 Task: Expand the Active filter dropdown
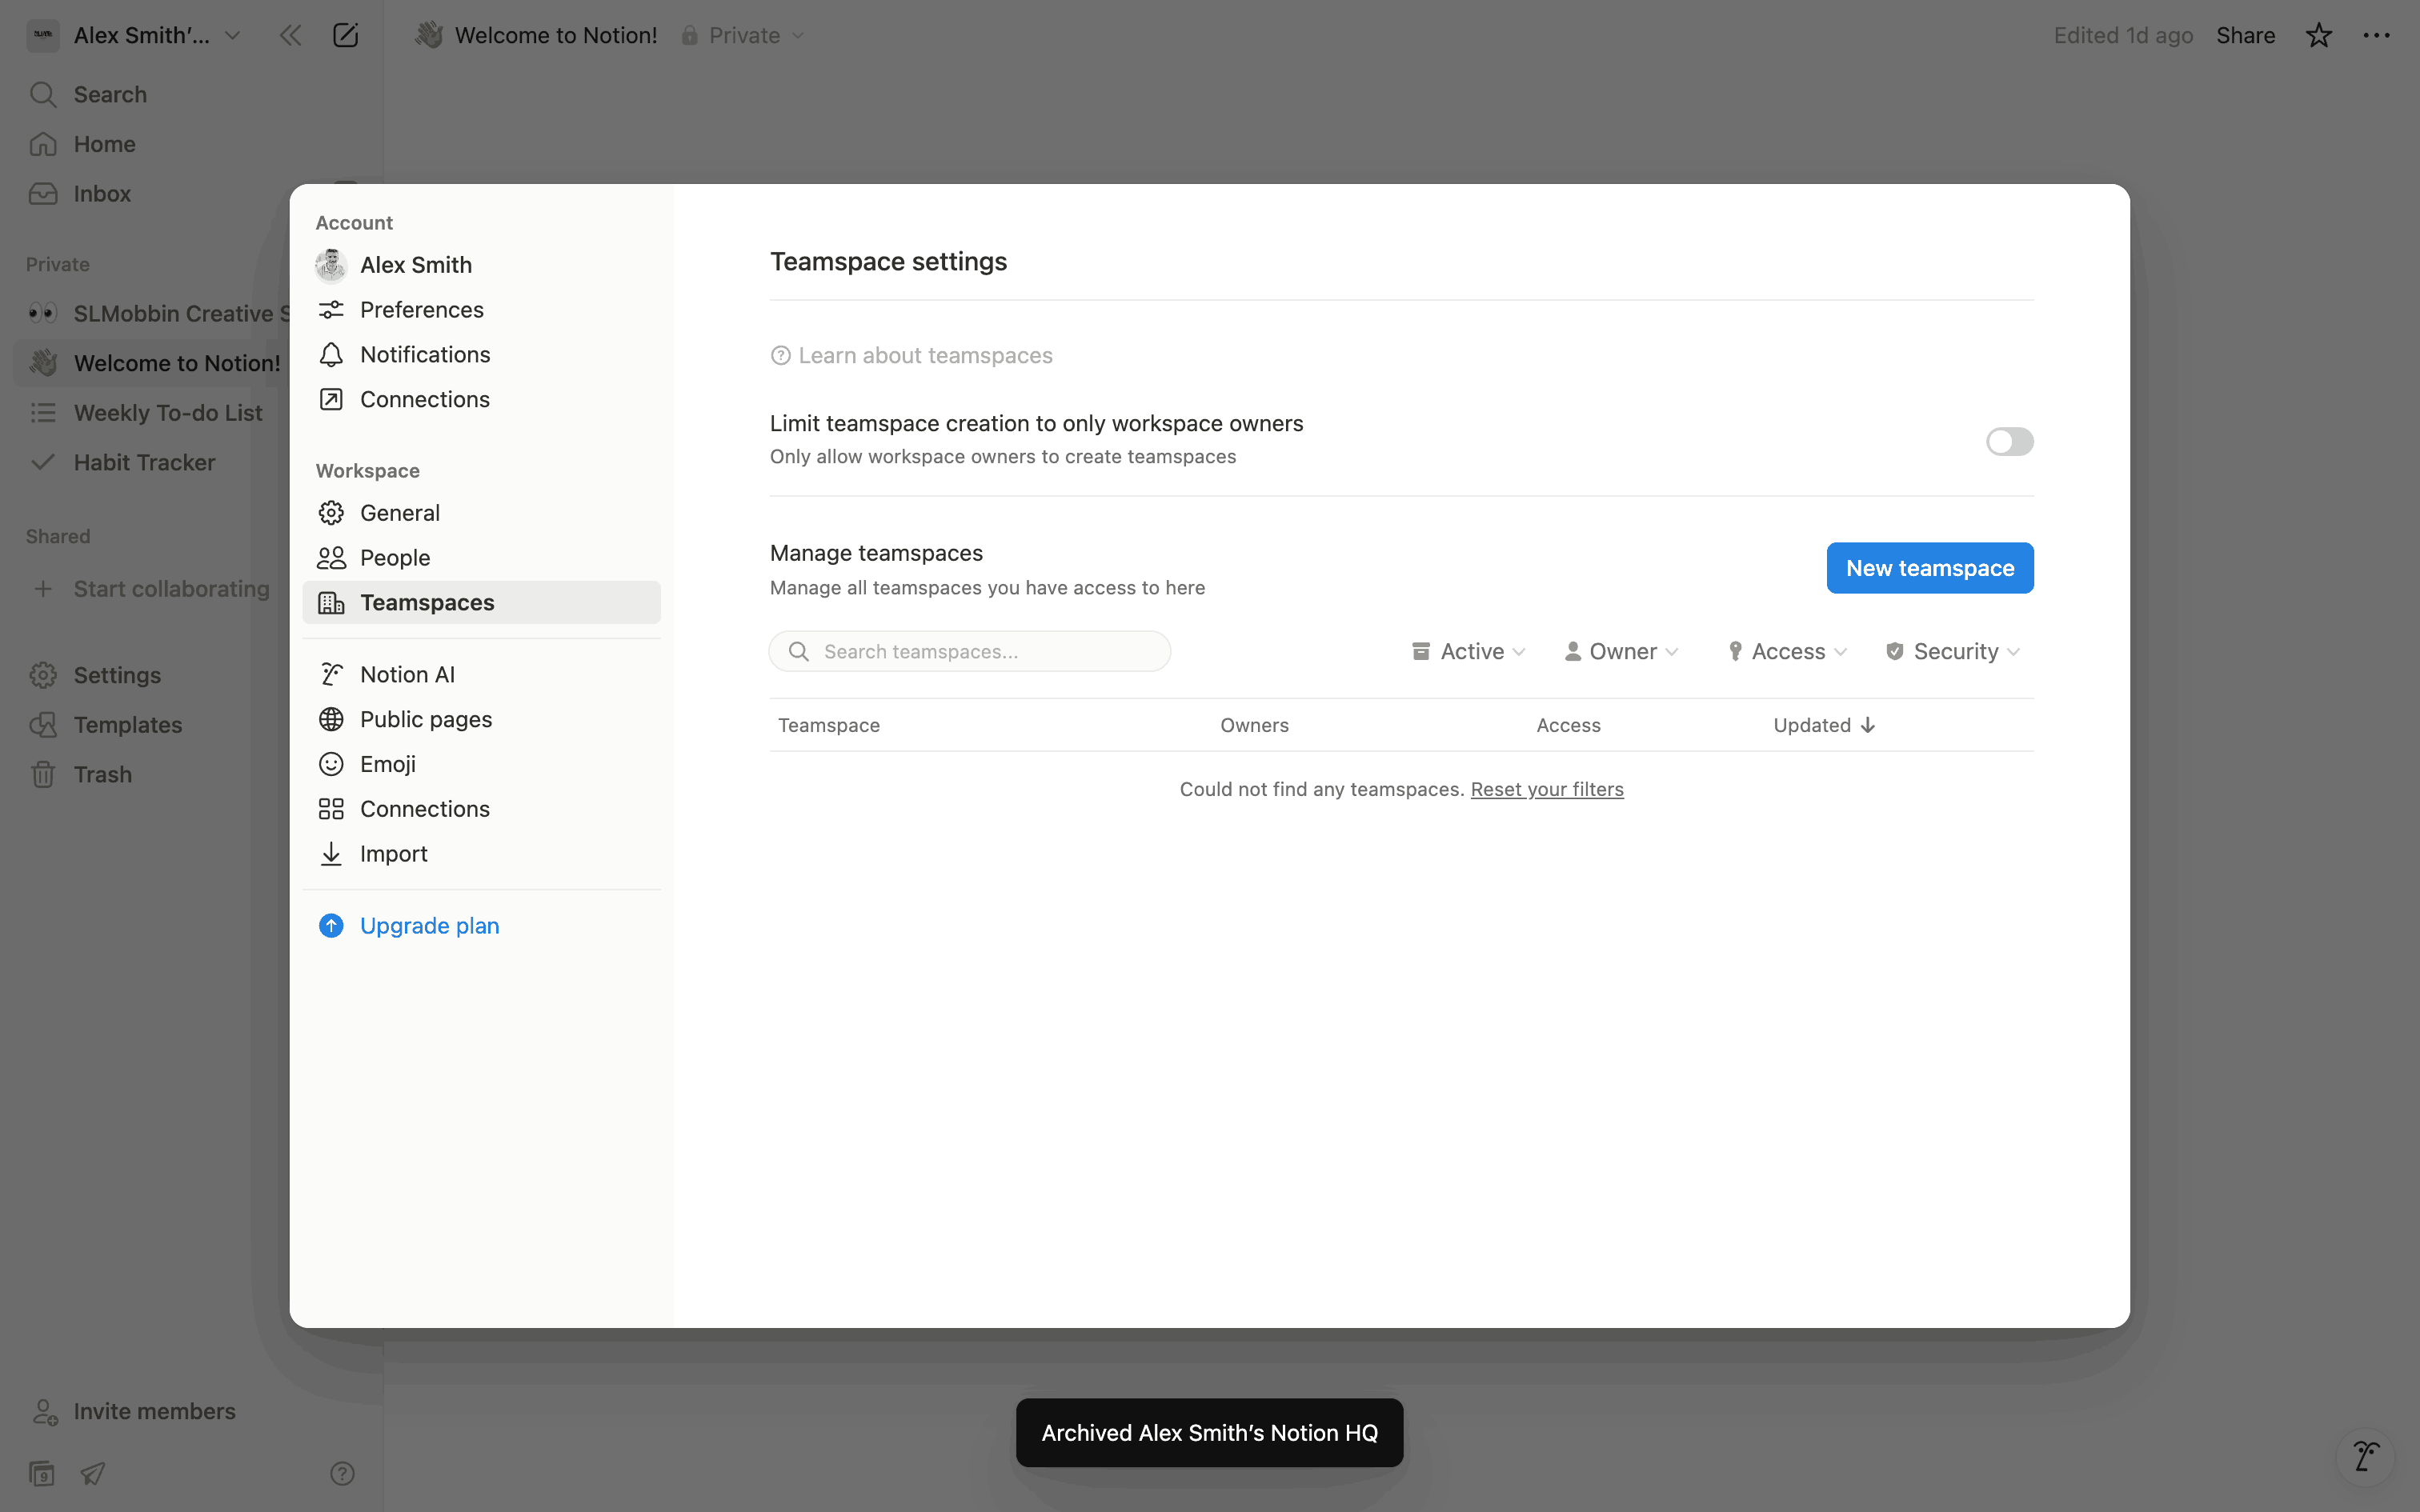[1468, 652]
